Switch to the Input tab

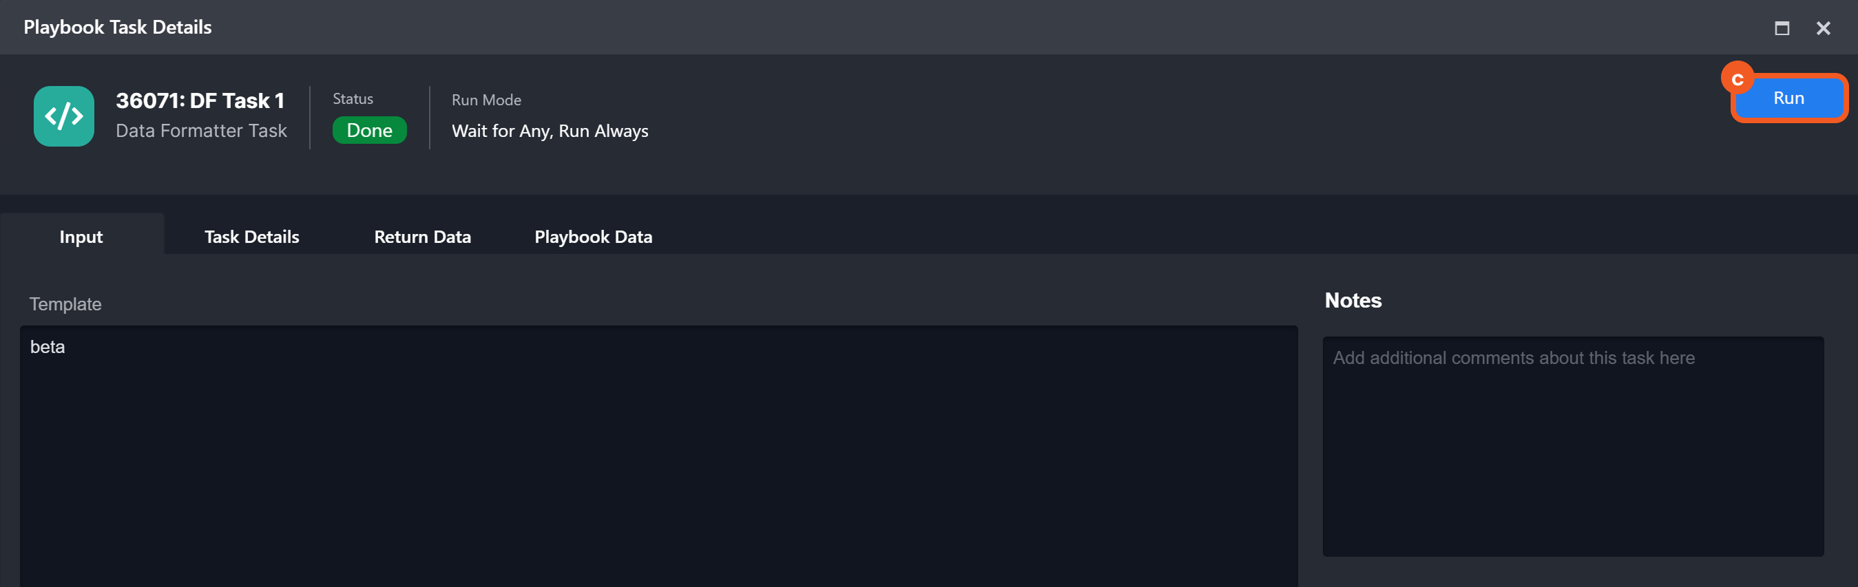81,237
